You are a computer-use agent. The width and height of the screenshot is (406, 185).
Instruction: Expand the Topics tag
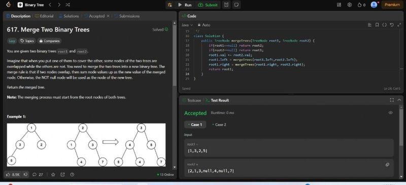[x=27, y=41]
